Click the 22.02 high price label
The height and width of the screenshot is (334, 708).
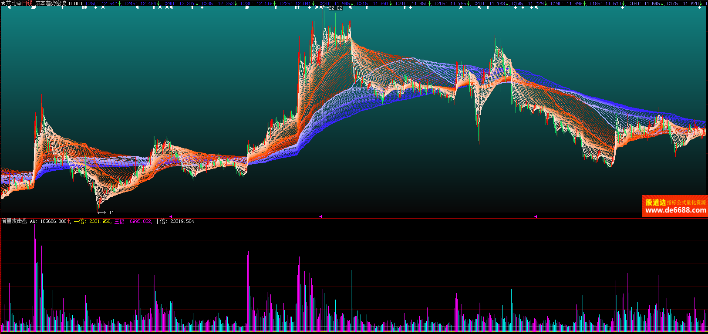(335, 8)
